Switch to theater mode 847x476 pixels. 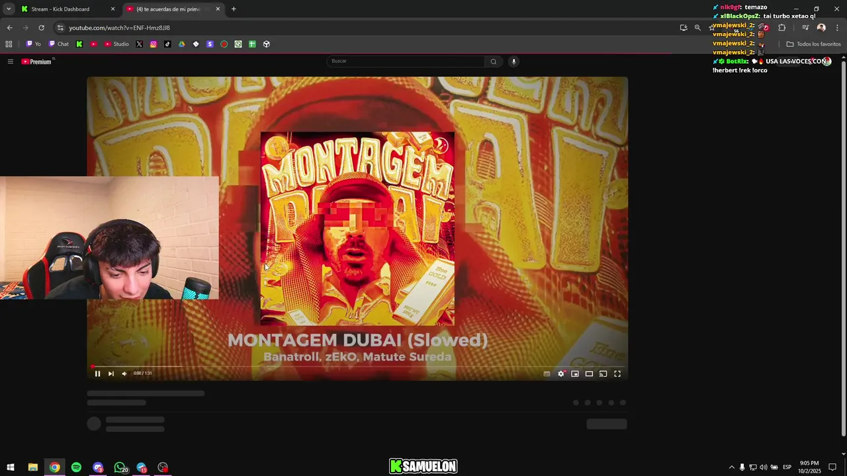point(589,374)
